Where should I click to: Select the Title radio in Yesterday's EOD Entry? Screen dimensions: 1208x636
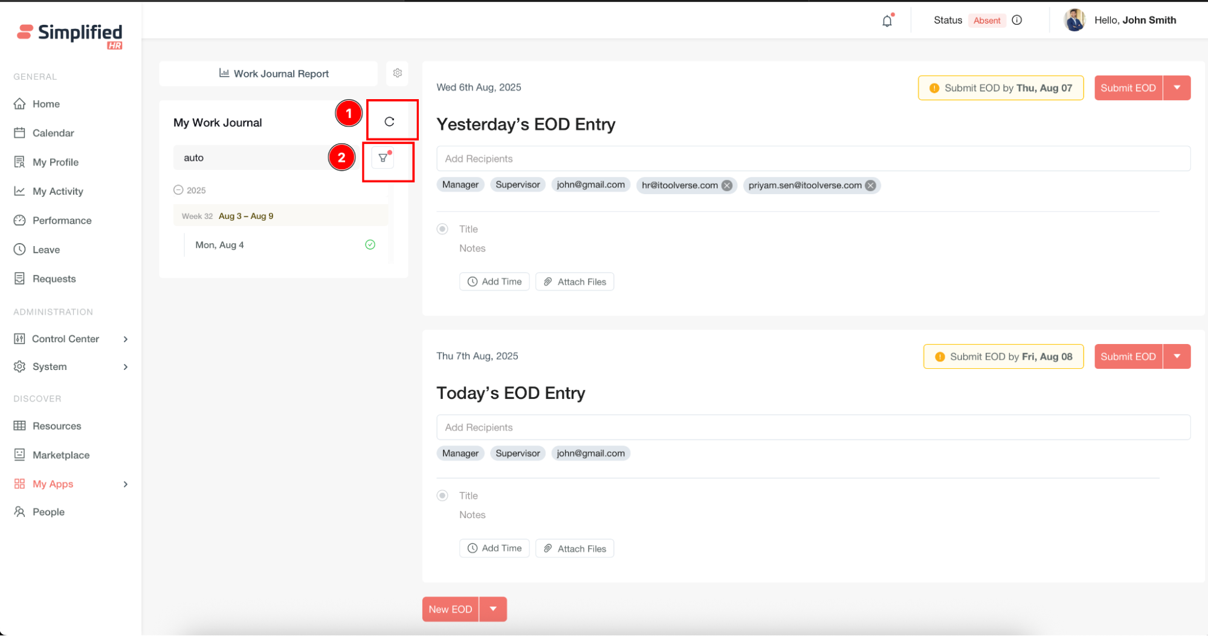tap(442, 229)
